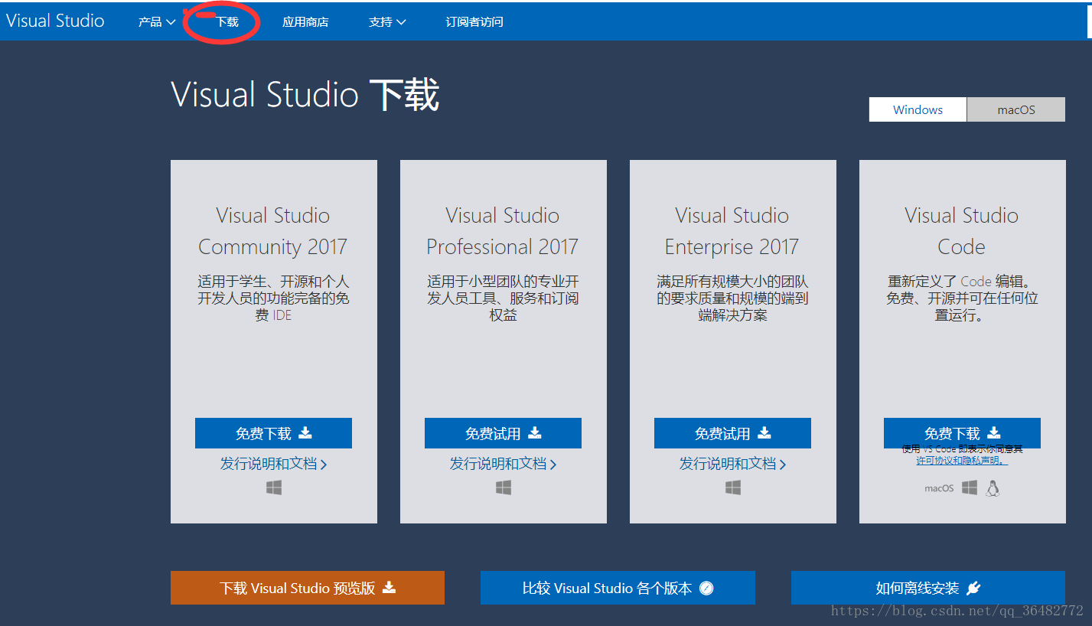Click chevron after 发行说明和文档 in Community card
Viewport: 1092px width, 626px height.
324,465
